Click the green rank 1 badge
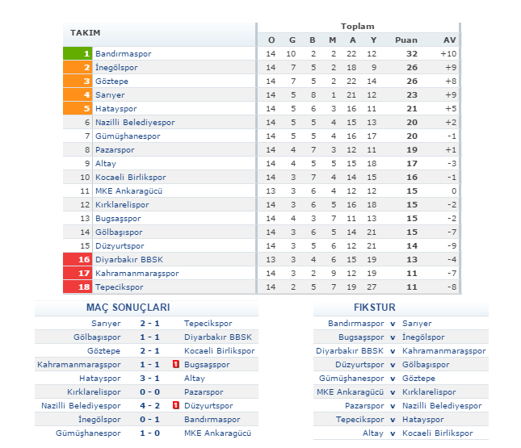The width and height of the screenshot is (521, 448). (x=78, y=53)
